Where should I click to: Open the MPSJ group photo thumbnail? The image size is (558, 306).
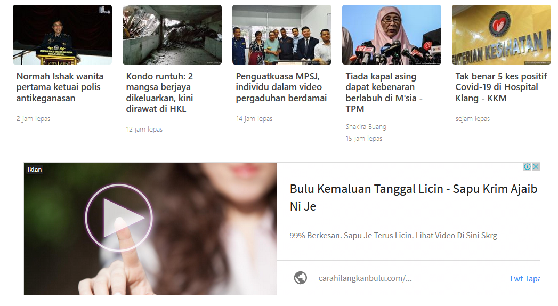(282, 35)
